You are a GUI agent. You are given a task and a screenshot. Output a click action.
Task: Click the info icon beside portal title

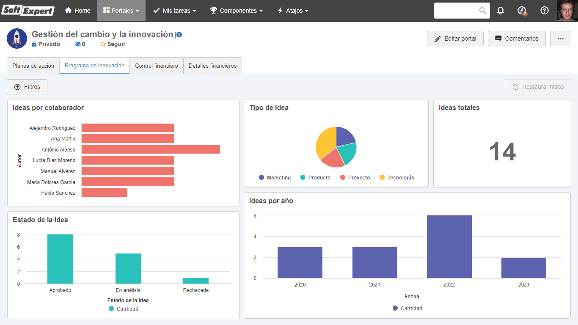179,35
